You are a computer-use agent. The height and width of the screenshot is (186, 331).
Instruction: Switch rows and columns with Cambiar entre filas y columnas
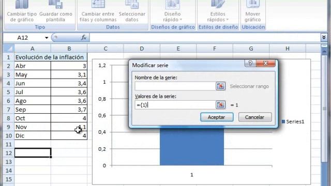[98, 11]
